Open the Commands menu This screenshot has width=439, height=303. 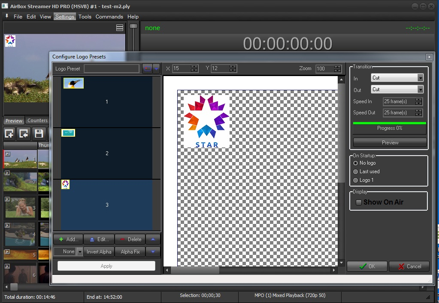point(109,16)
